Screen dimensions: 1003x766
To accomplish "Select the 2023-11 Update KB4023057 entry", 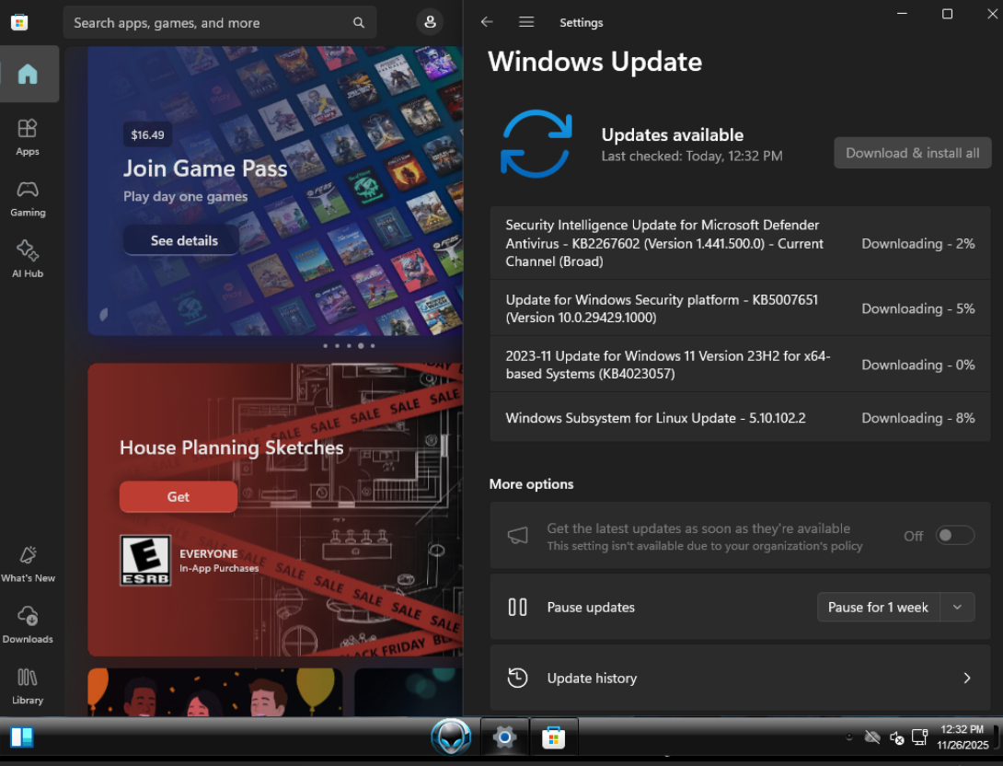I will [740, 365].
